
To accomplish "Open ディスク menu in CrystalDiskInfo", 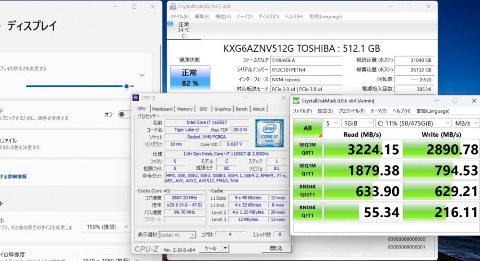I will (268, 16).
